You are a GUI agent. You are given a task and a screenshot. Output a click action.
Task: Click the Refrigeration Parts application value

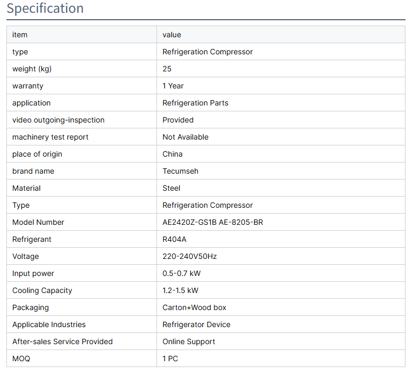click(x=195, y=103)
